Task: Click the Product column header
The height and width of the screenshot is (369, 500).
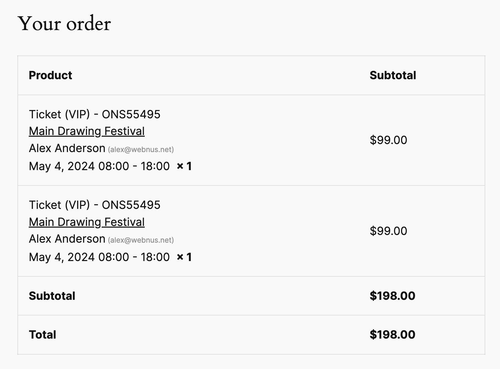Action: point(50,75)
